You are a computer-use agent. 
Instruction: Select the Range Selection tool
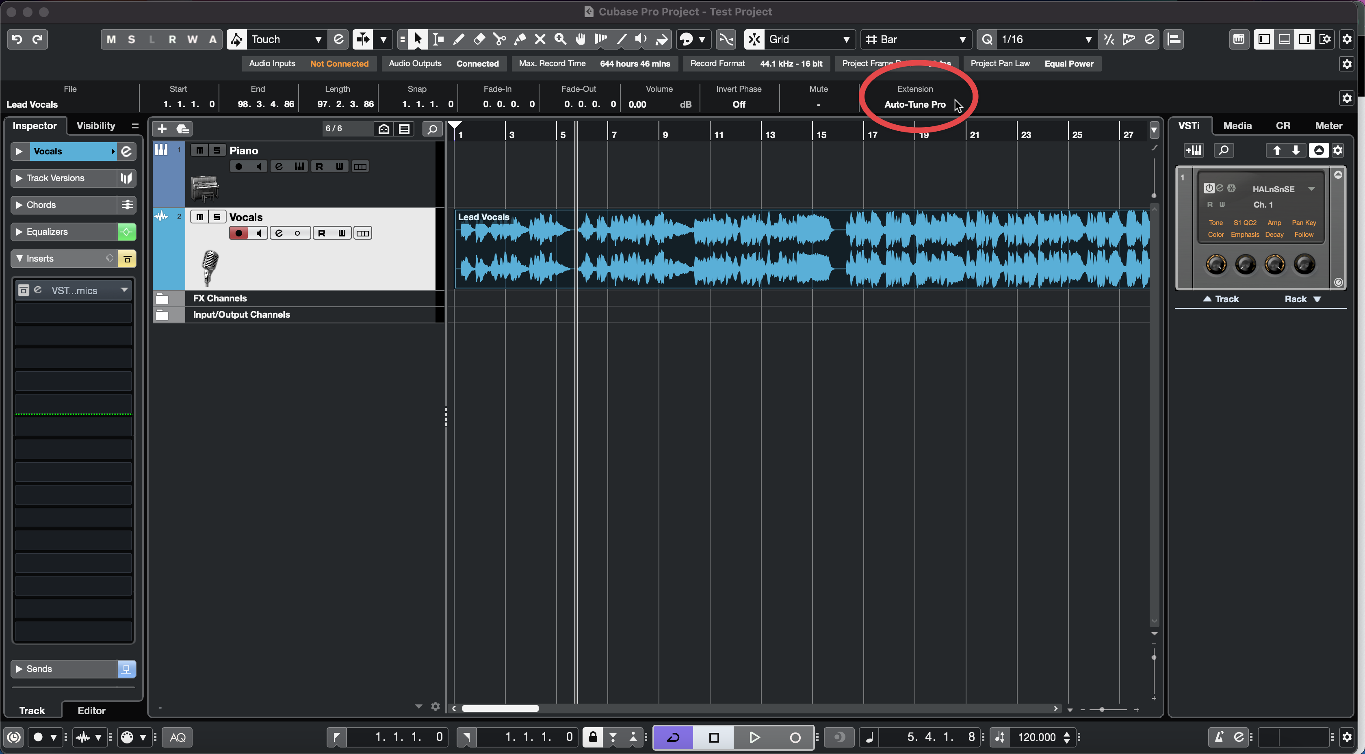click(x=438, y=39)
